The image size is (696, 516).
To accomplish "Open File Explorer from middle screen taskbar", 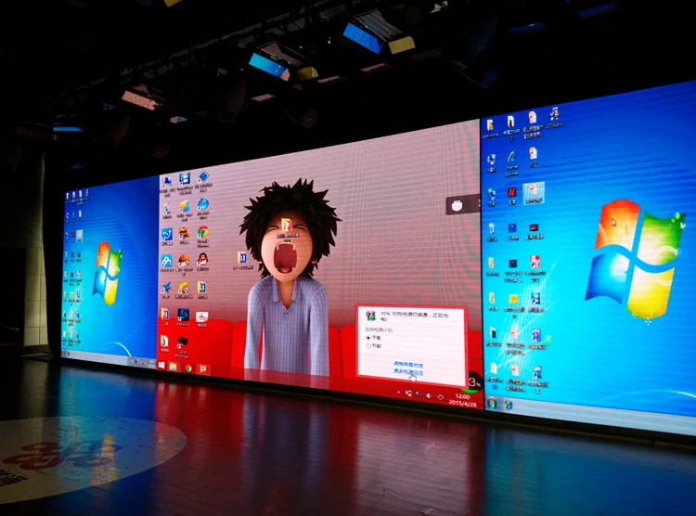I will coord(173,367).
